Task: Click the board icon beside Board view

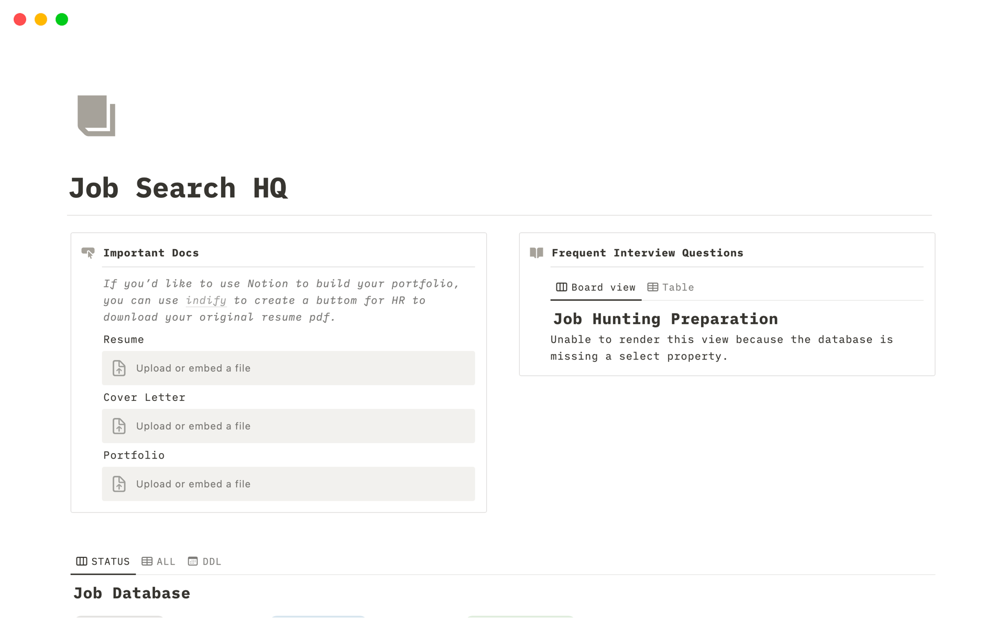Action: (561, 287)
